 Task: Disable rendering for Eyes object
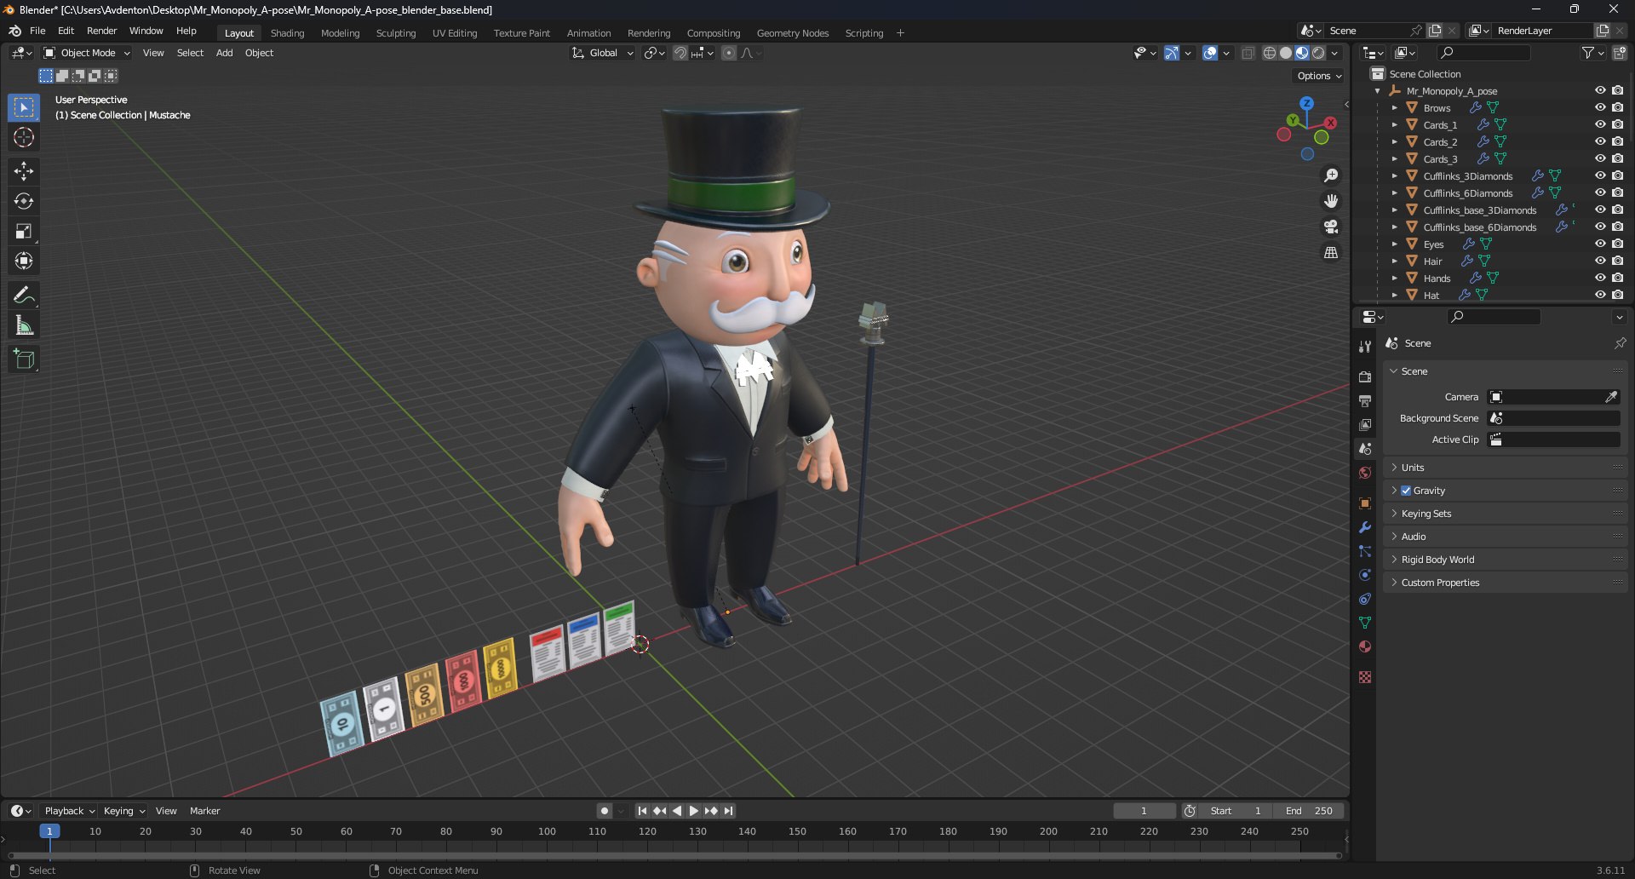click(1617, 244)
